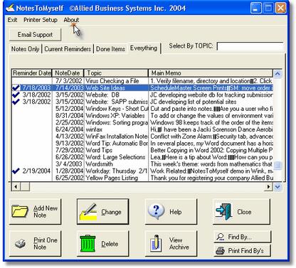Click the list's scroll up arrow
This screenshot has height=268, width=296.
(277, 74)
